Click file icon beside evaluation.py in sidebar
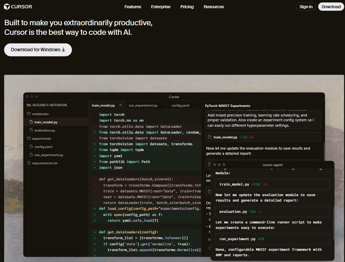This screenshot has height=262, width=345. point(31,130)
